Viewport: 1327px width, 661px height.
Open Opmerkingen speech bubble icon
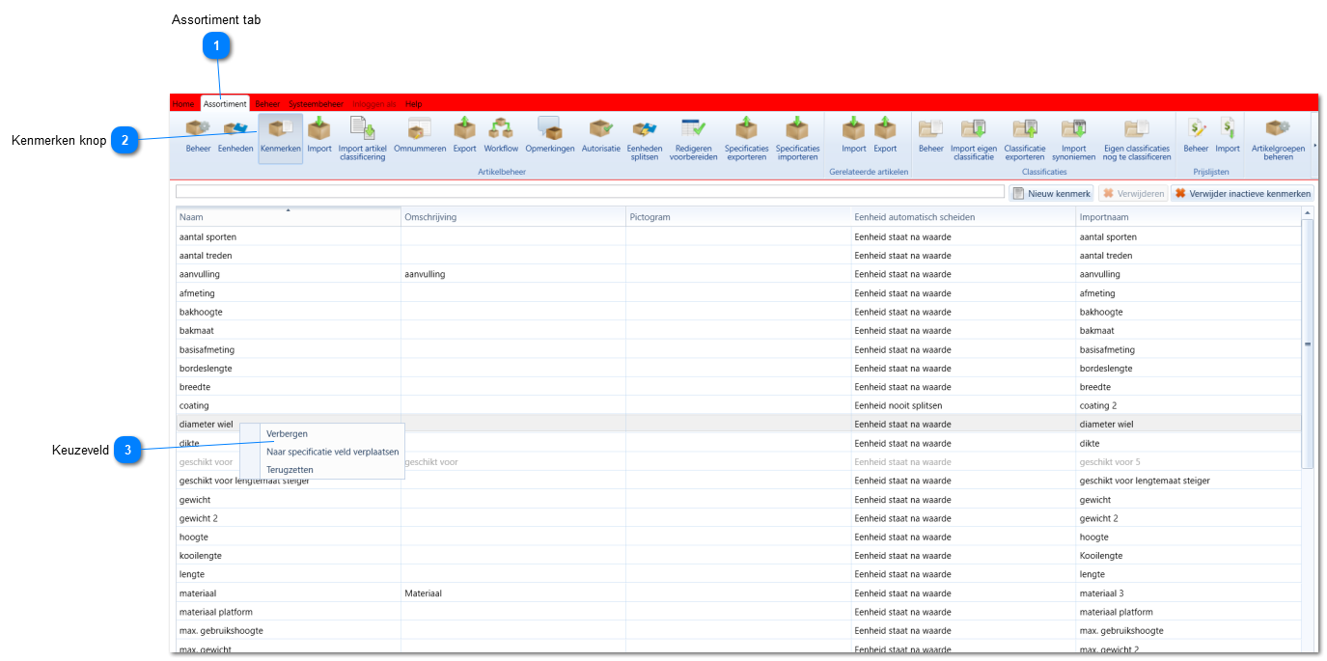550,136
